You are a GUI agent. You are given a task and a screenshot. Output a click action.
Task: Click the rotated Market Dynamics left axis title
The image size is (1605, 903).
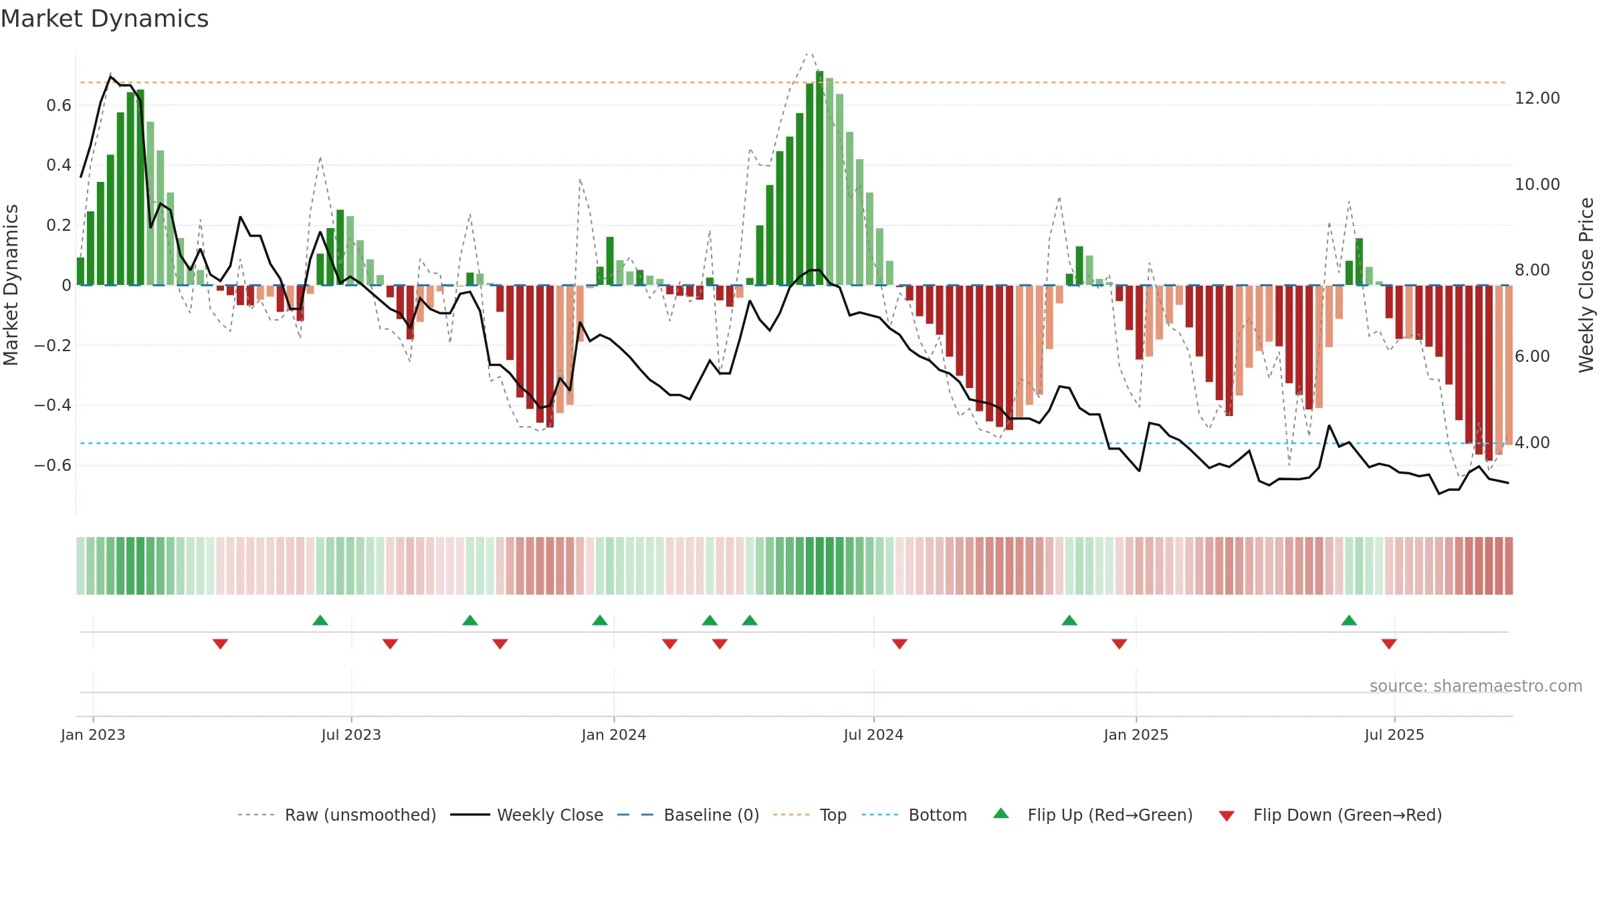click(11, 285)
